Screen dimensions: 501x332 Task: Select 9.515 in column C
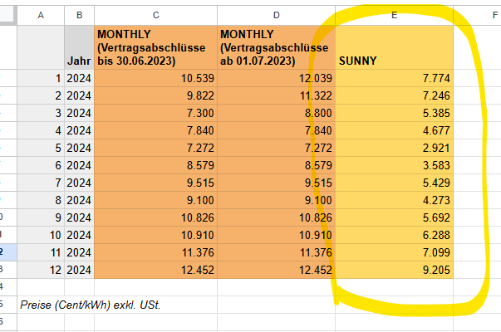[x=155, y=183]
